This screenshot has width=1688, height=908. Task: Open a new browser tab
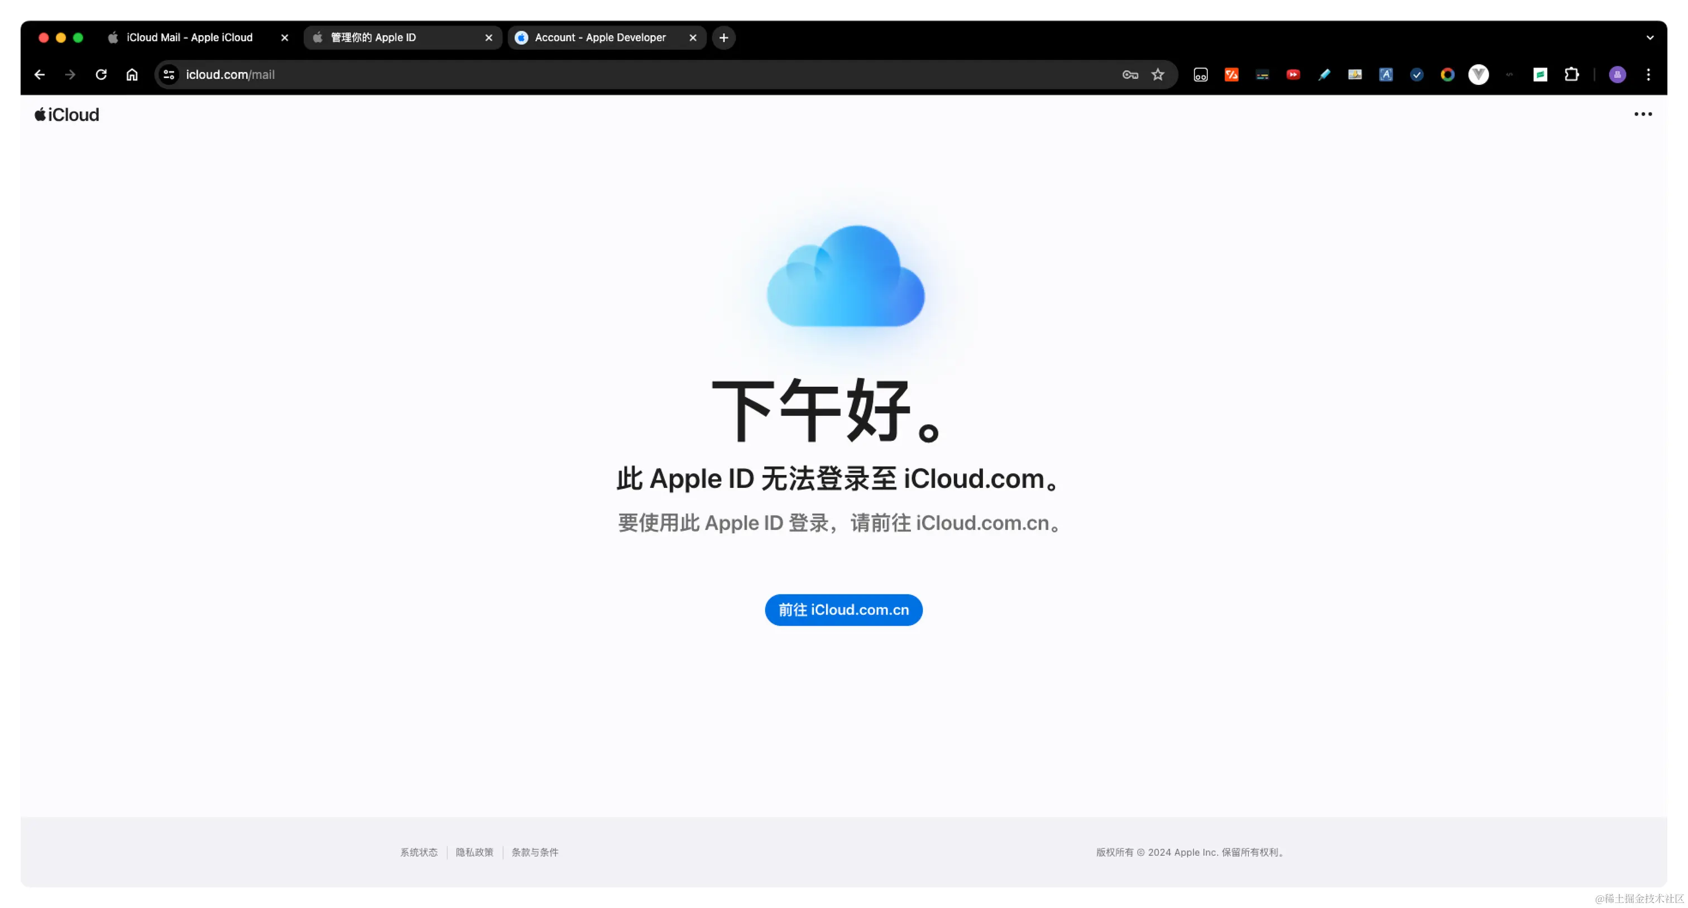pos(723,38)
